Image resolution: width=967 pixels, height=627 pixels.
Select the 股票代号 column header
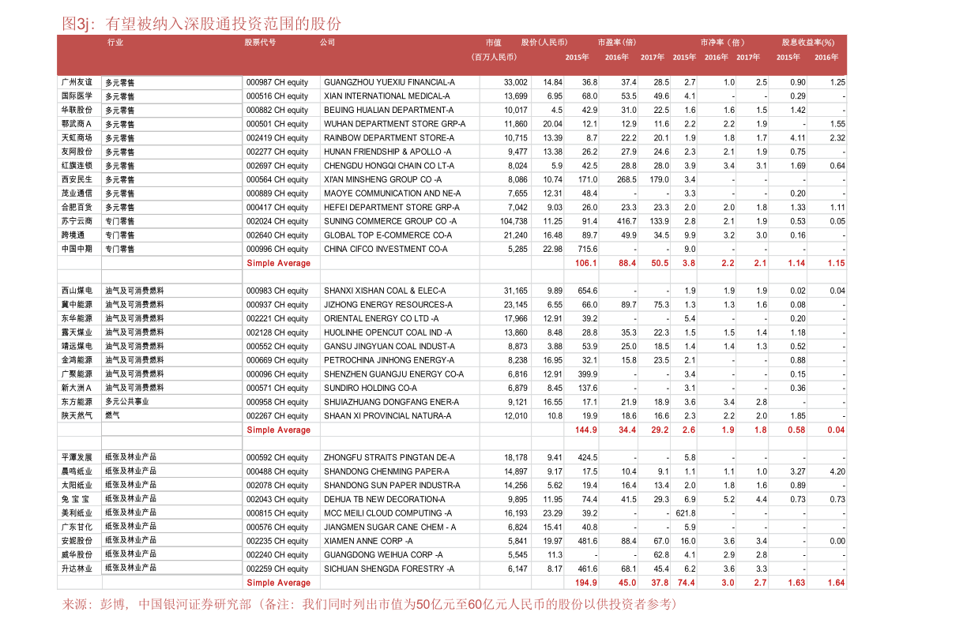pos(260,43)
